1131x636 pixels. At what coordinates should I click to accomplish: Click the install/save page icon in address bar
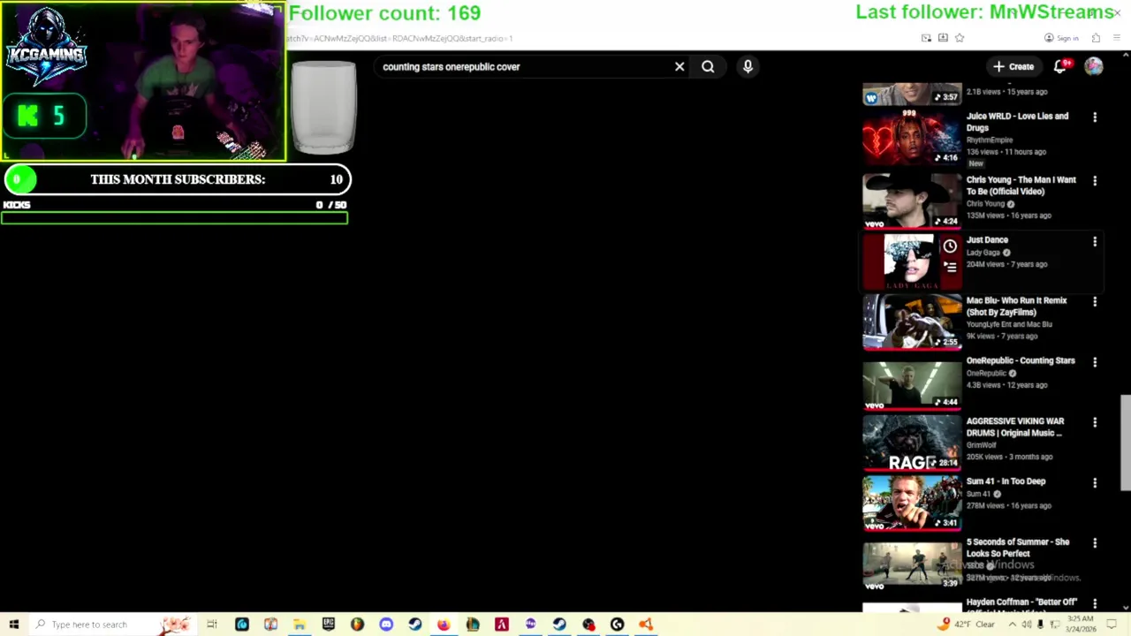click(943, 38)
